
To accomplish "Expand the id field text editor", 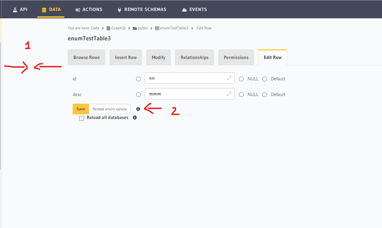I will tap(229, 78).
